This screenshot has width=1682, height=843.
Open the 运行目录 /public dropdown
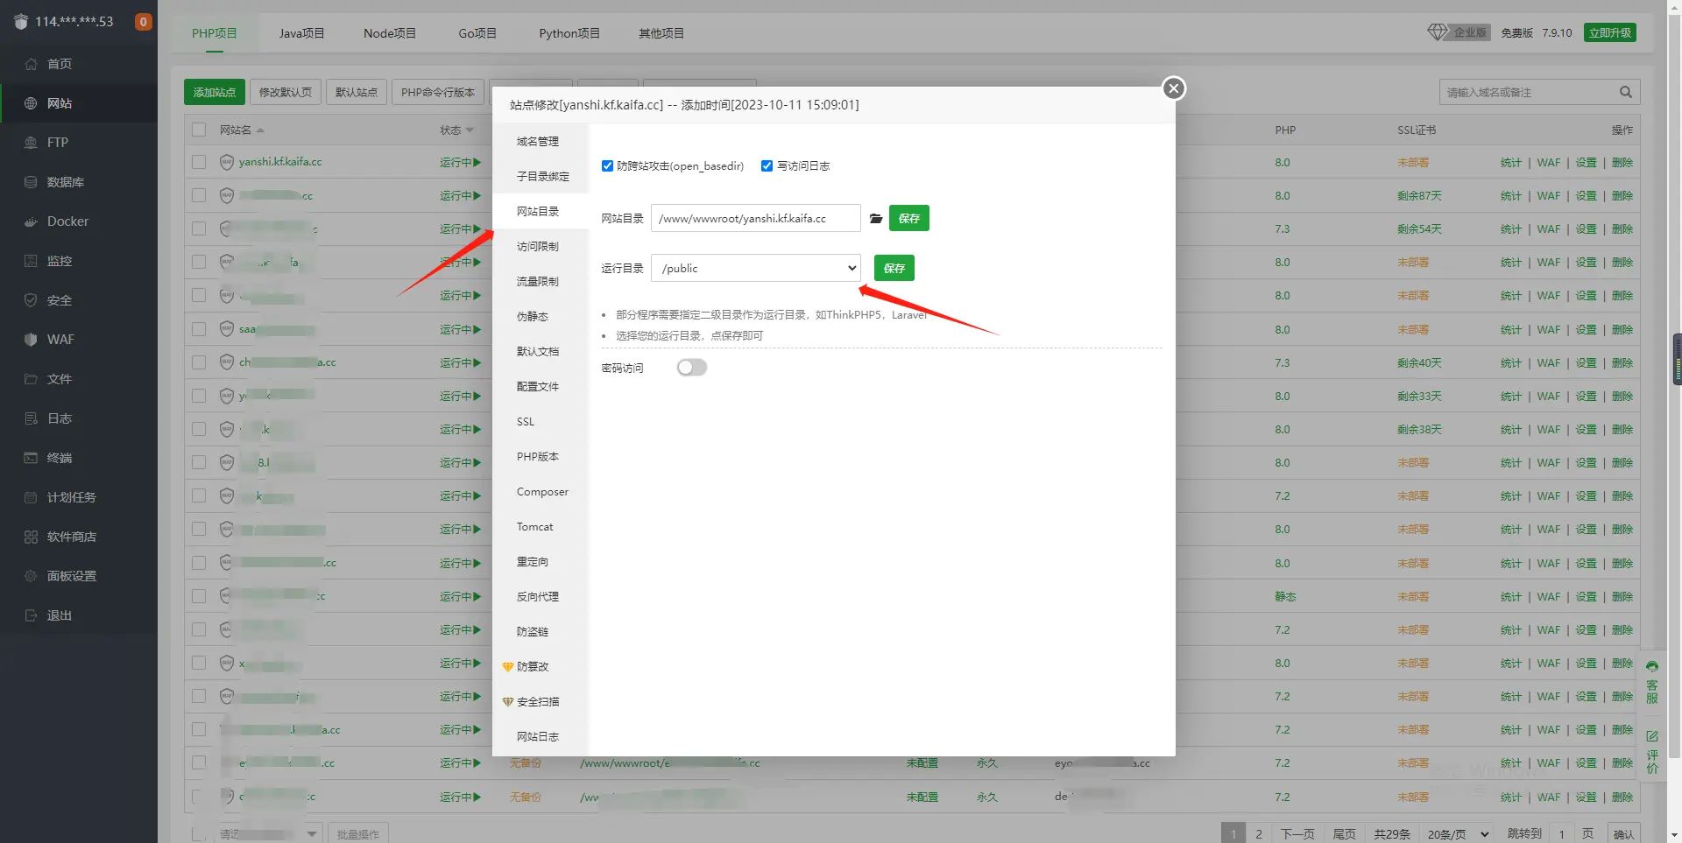[x=756, y=268]
